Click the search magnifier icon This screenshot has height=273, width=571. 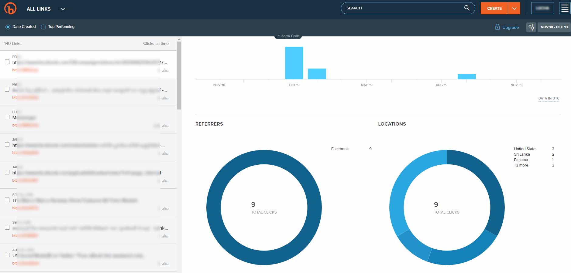coord(467,8)
